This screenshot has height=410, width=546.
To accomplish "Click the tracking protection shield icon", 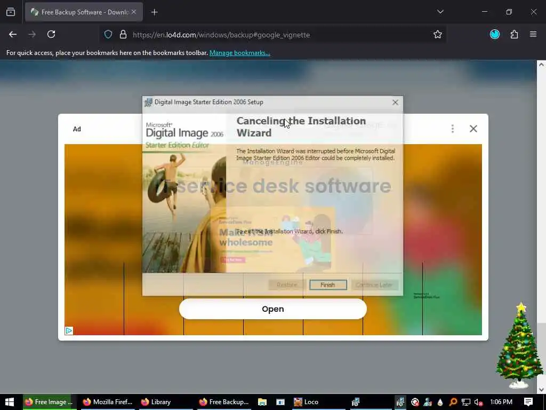I will pos(108,34).
